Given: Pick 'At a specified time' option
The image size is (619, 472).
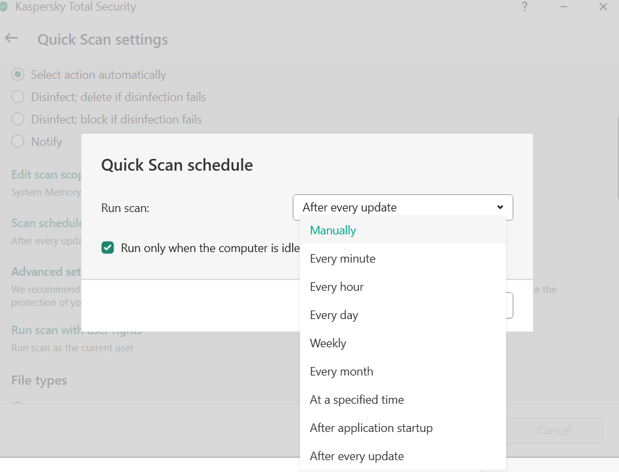Looking at the screenshot, I should click(x=402, y=399).
